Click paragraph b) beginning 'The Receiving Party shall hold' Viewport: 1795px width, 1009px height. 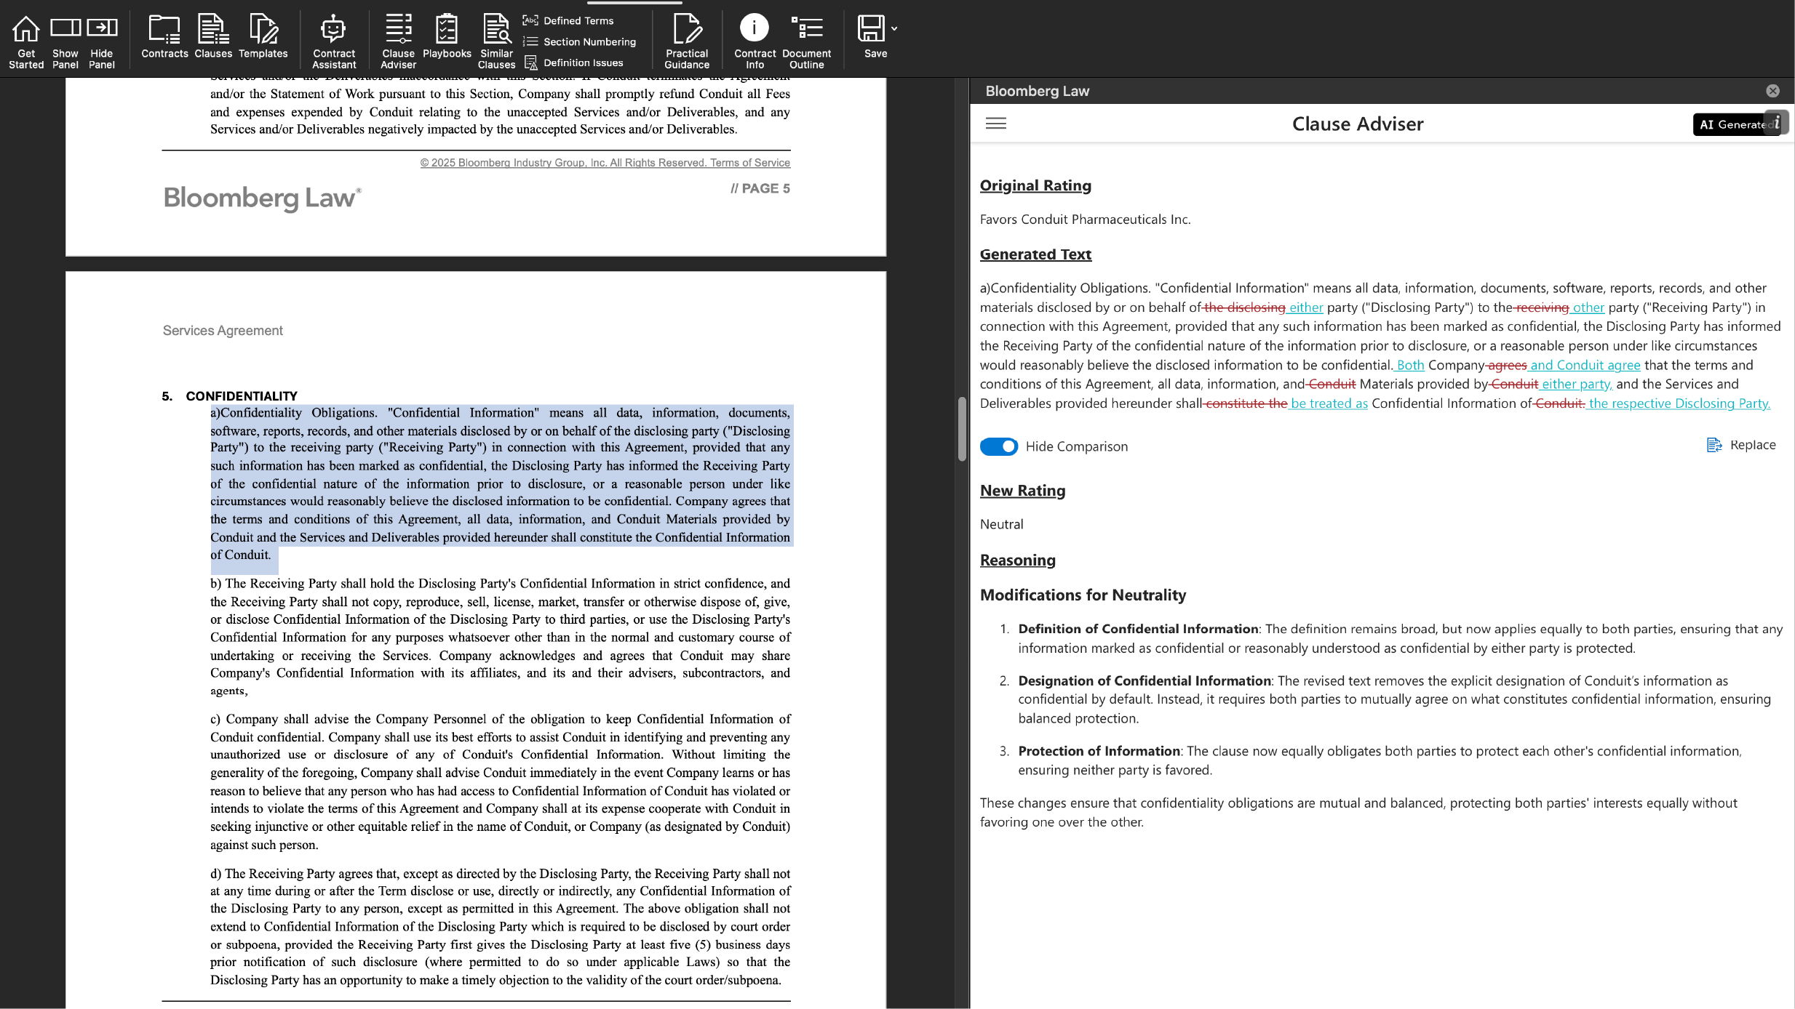tap(501, 637)
